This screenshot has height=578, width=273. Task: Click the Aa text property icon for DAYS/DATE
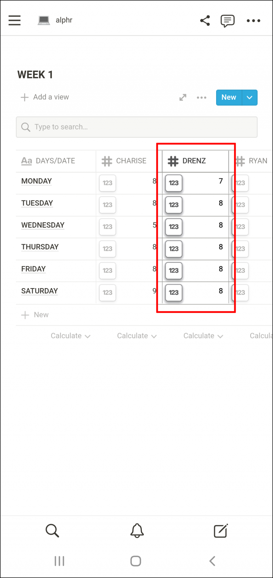pyautogui.click(x=26, y=161)
